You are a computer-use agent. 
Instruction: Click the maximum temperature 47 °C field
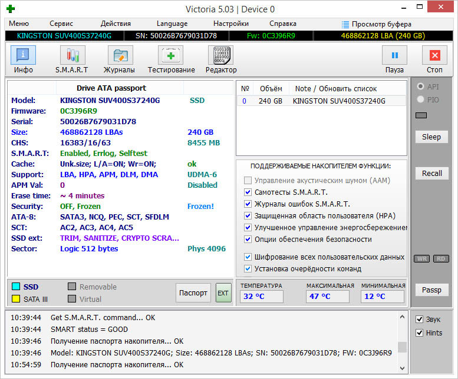(328, 297)
